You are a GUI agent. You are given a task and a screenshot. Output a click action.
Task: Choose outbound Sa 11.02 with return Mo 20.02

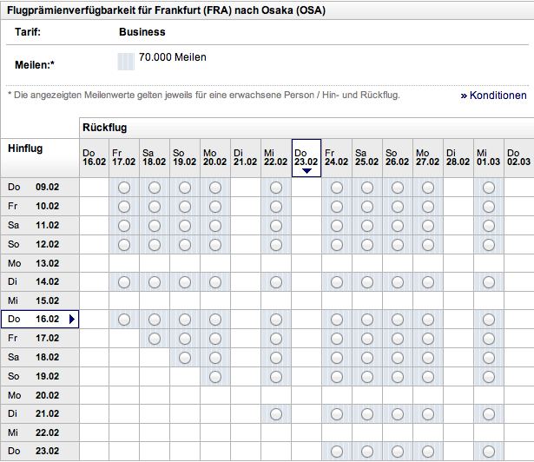click(215, 225)
